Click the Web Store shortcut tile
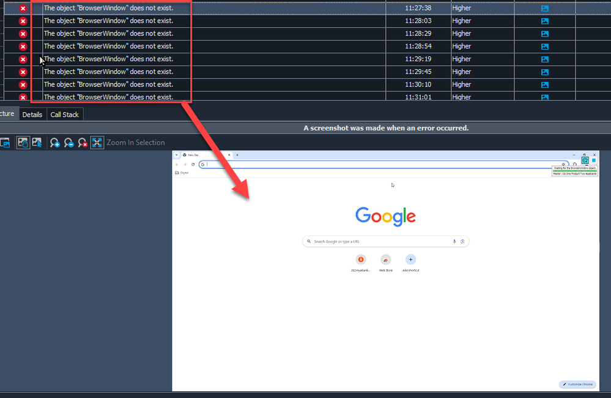This screenshot has height=398, width=611. point(386,263)
